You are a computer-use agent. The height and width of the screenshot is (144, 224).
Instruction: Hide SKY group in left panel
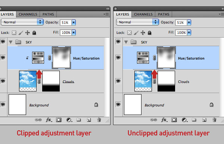coord(3,42)
